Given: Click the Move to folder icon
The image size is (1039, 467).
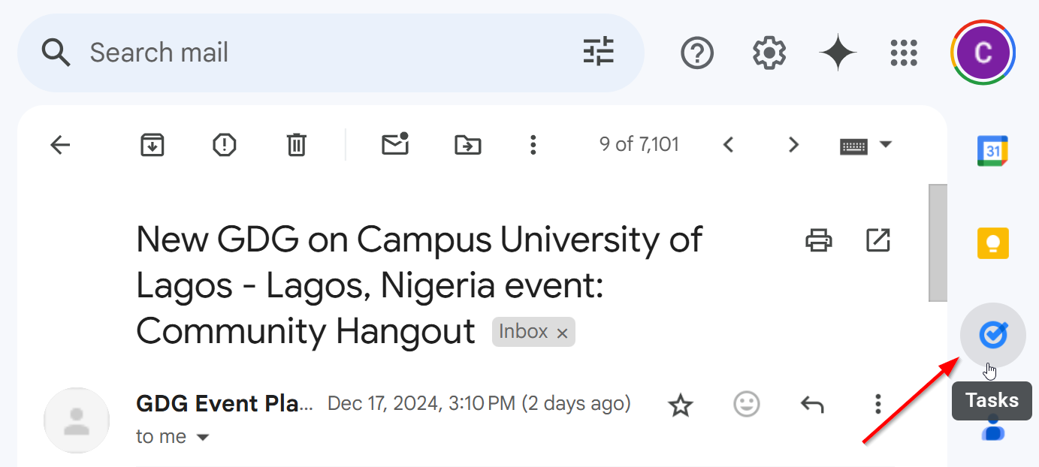Looking at the screenshot, I should click(468, 144).
